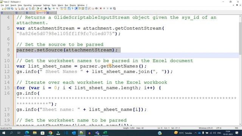Click the Replace toolbar icon
This screenshot has width=242, height=136.
(x=49, y=8)
